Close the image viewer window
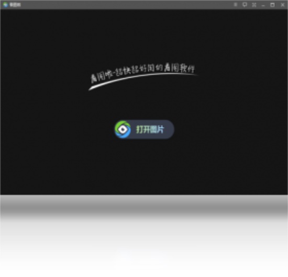Screen dimensions: 288x277 (282, 5)
